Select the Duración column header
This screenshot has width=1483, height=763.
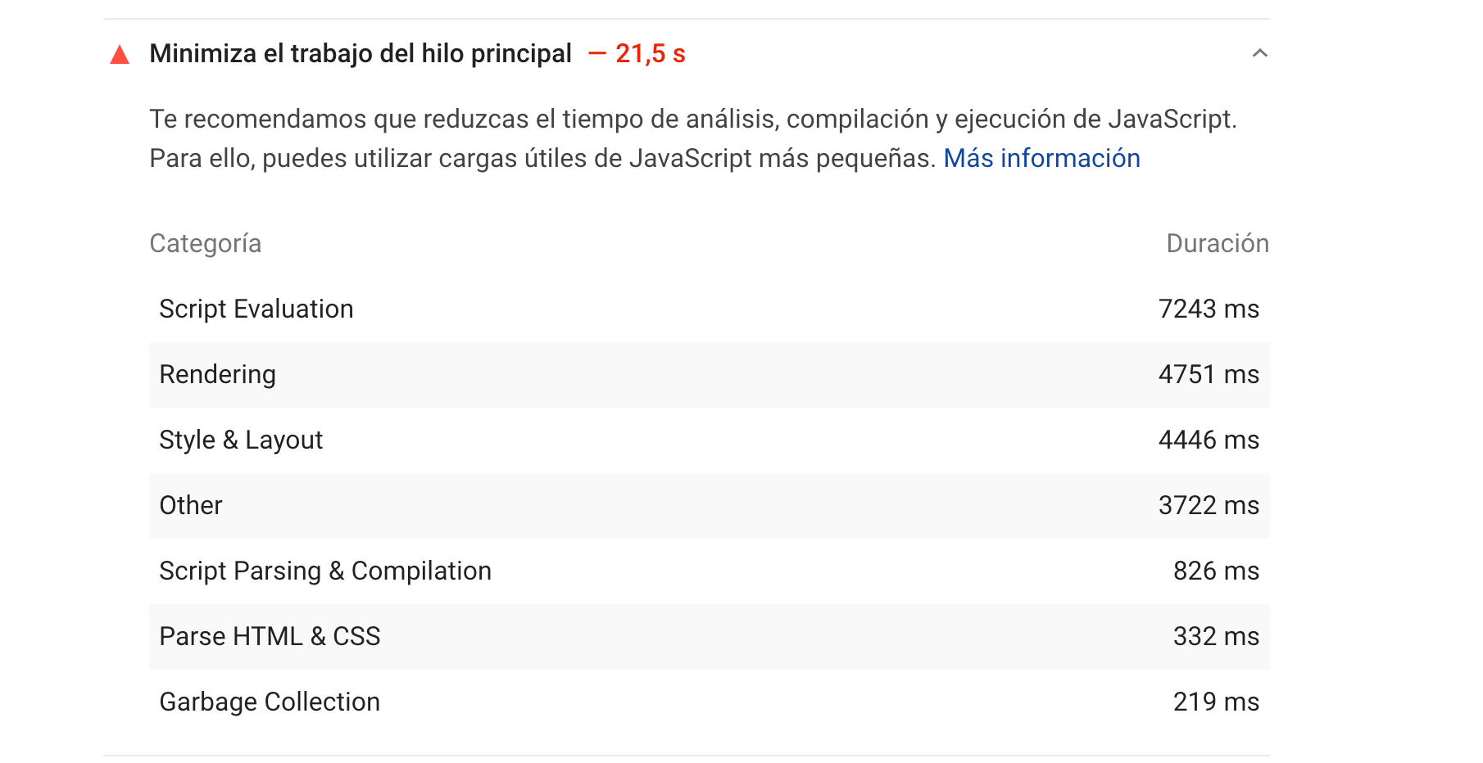pos(1218,243)
